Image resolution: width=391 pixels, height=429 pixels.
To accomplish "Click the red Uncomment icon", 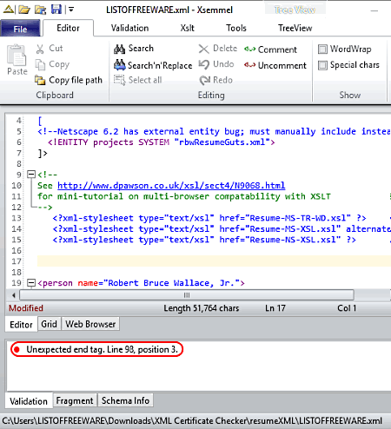I will 249,65.
